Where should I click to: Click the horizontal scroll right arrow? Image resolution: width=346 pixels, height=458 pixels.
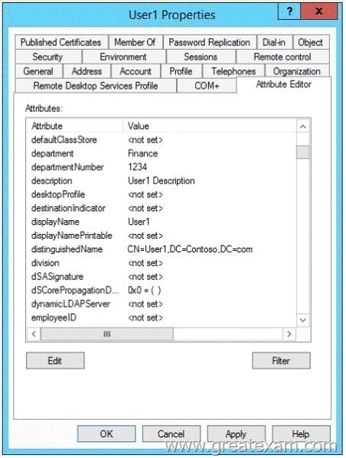pyautogui.click(x=289, y=334)
